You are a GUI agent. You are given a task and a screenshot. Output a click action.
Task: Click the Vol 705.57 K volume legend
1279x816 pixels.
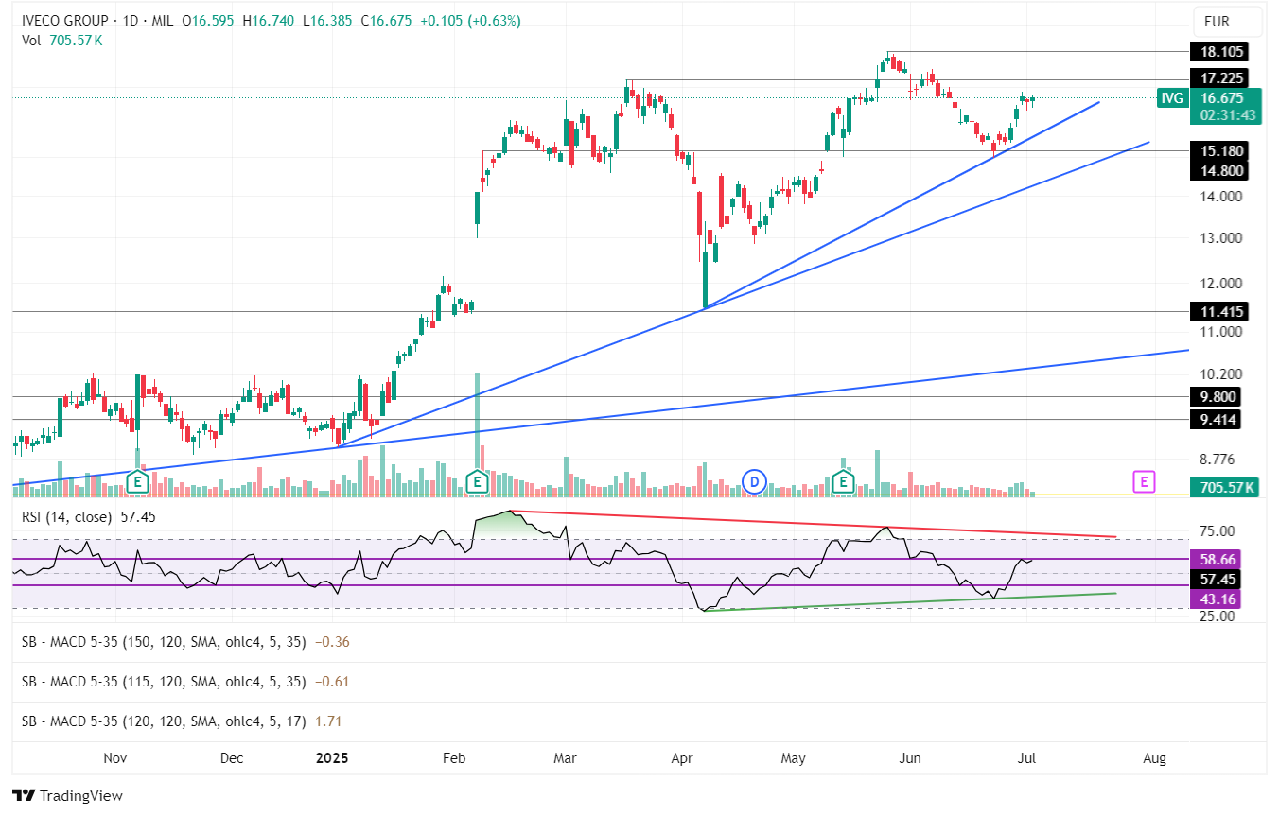click(x=62, y=40)
